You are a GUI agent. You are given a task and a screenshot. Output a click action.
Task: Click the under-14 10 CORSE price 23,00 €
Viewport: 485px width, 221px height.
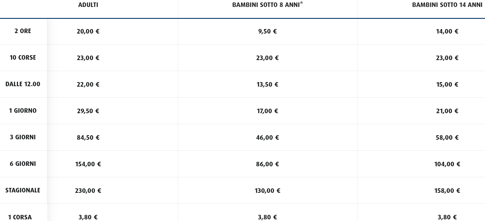[447, 58]
